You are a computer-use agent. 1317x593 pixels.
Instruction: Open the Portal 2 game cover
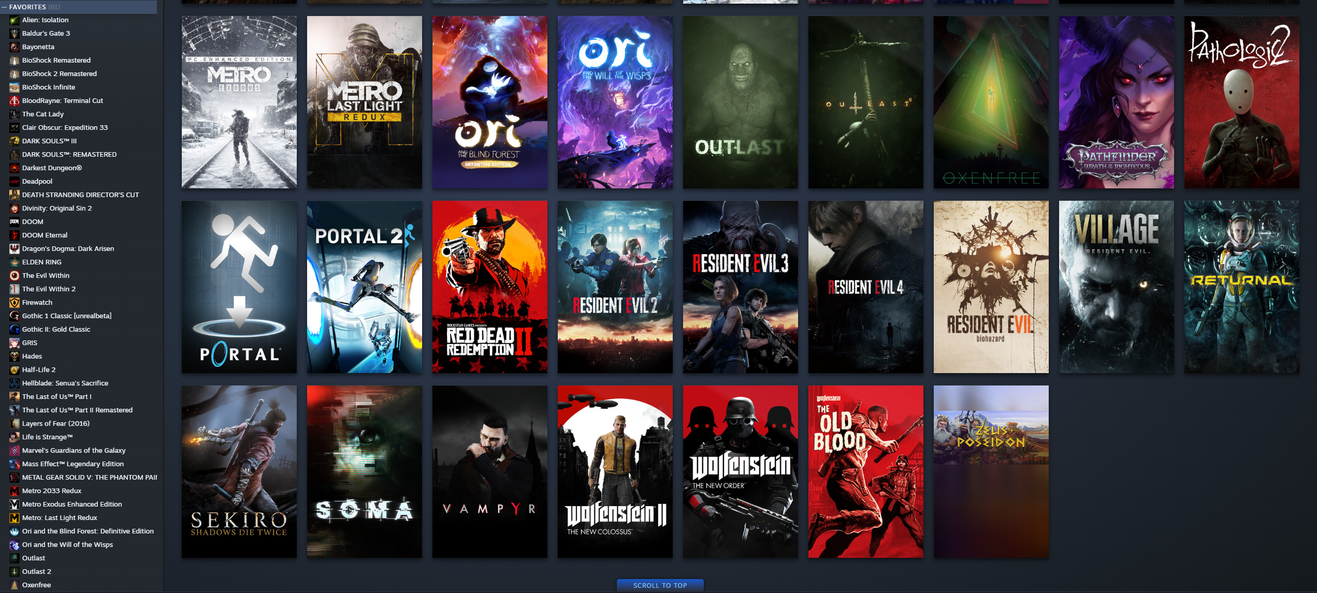364,287
